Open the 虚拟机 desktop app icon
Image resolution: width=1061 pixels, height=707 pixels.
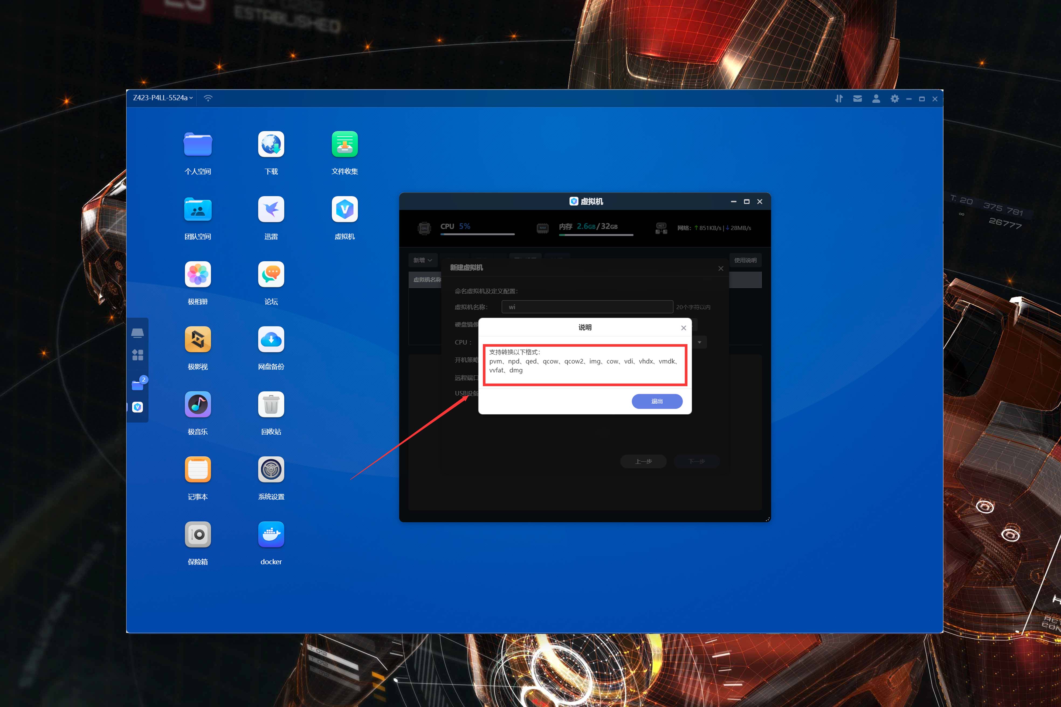[x=345, y=209]
